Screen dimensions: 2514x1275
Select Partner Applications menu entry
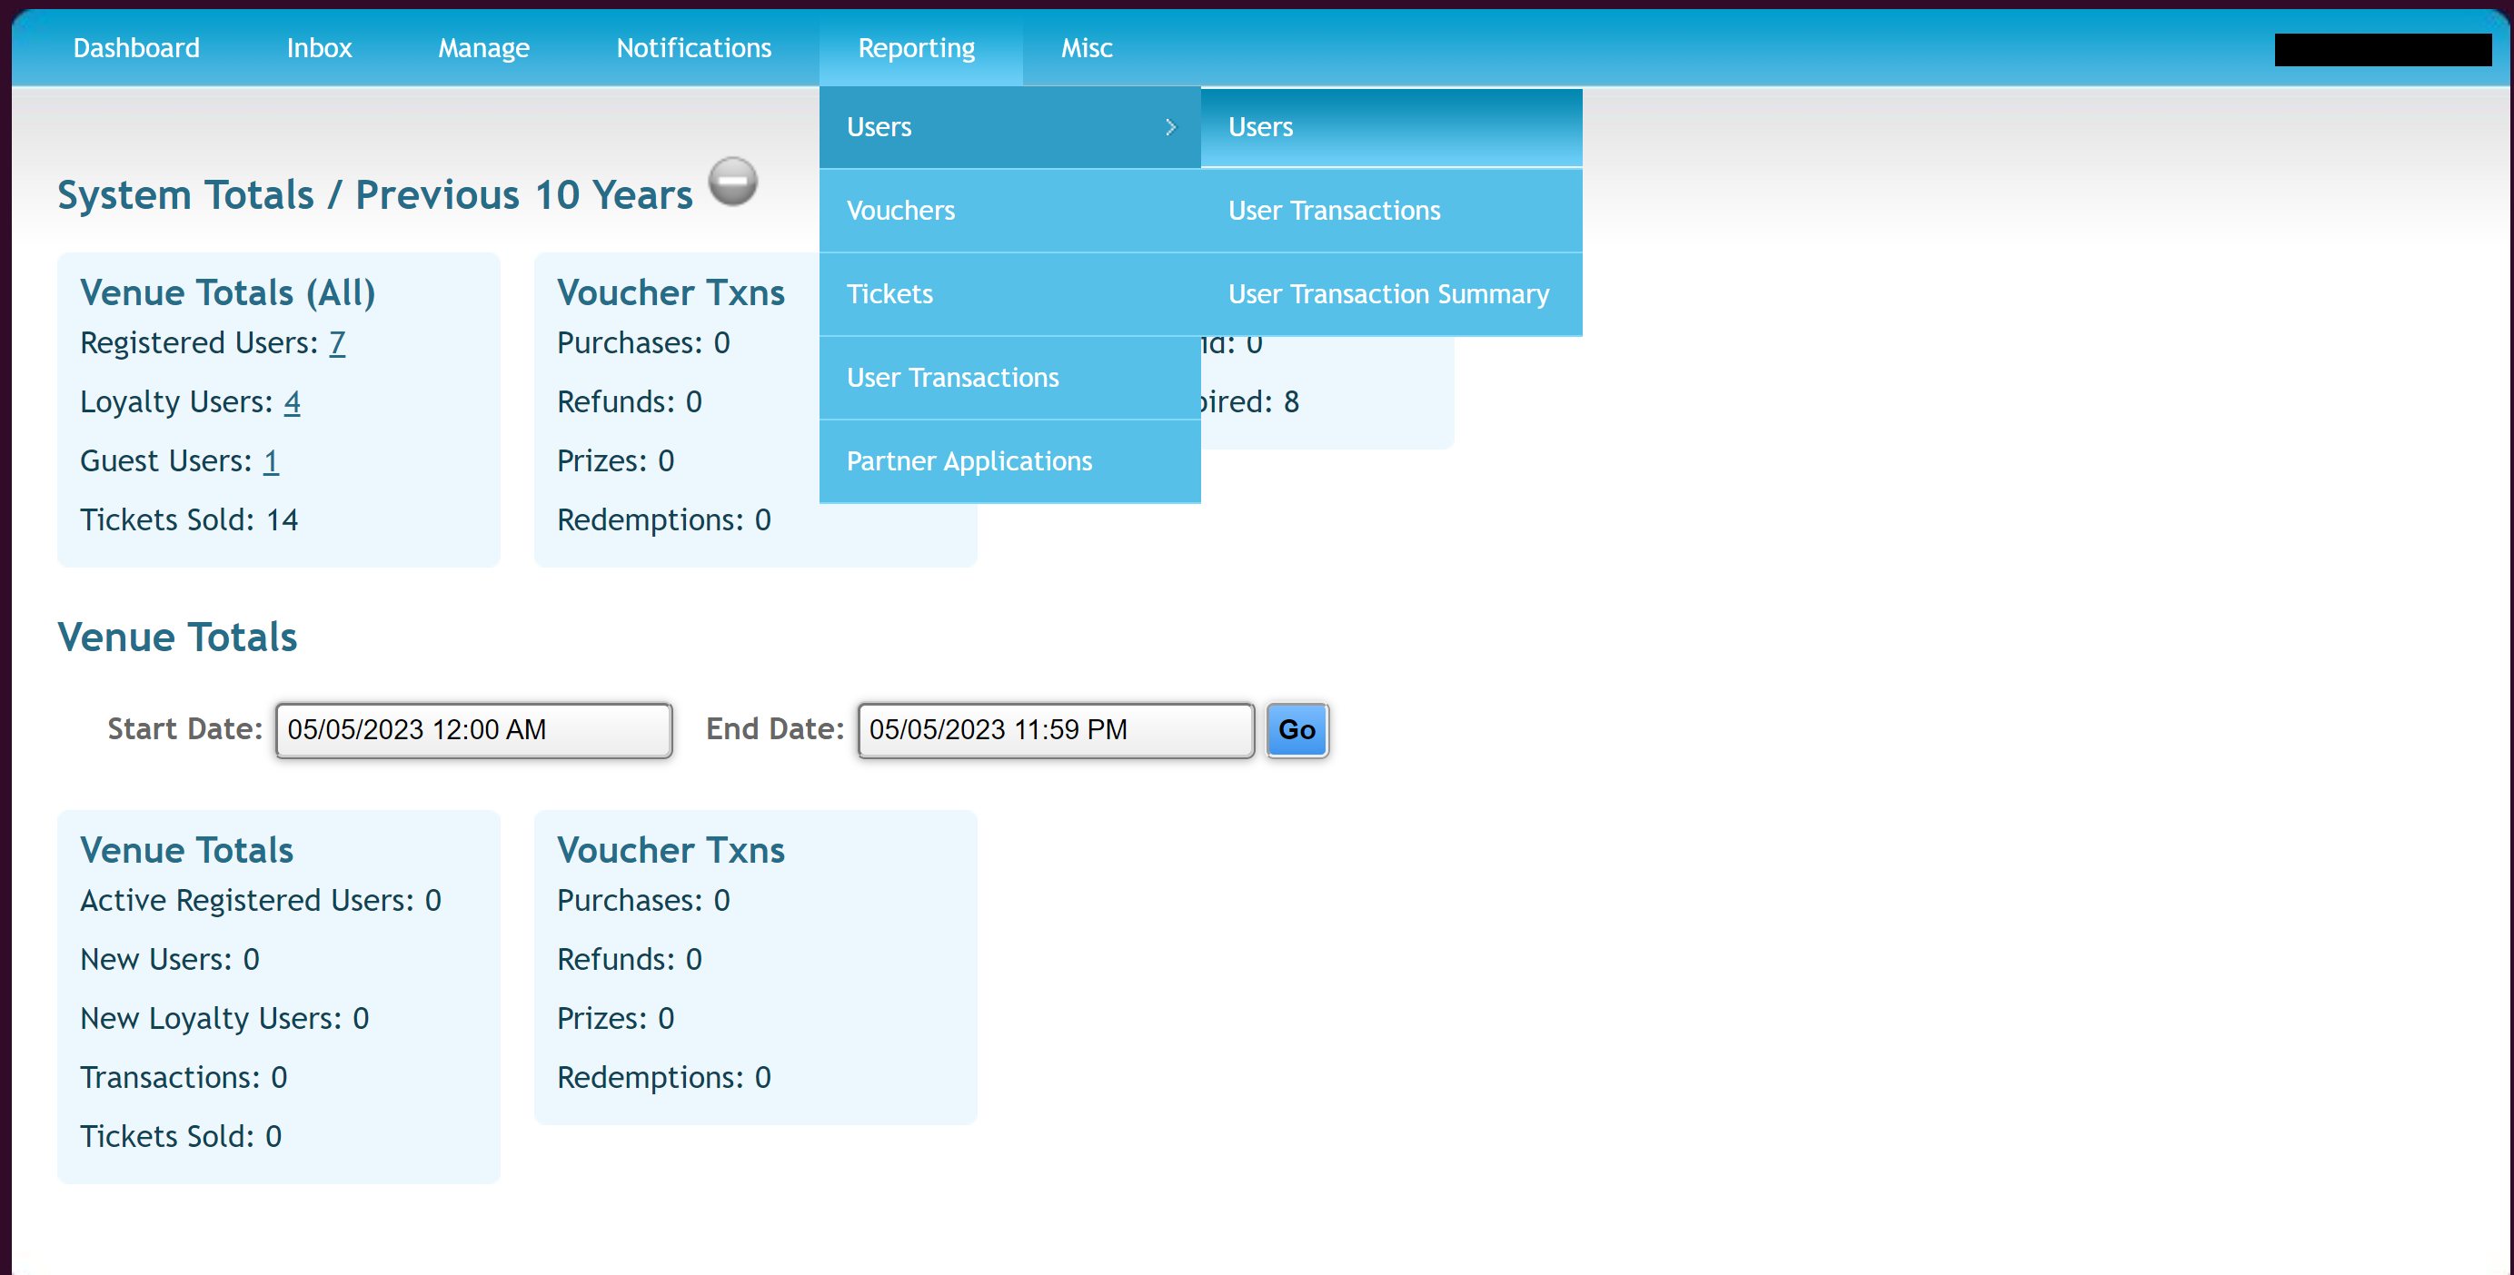[x=969, y=460]
